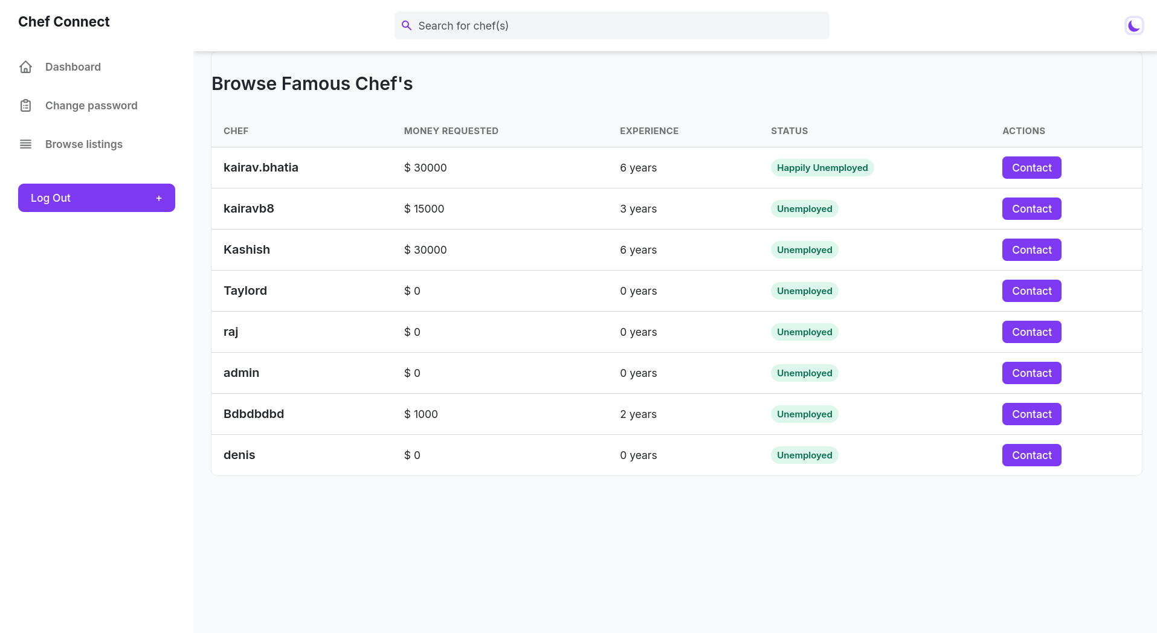
Task: Click the plus icon on Log Out
Action: [x=159, y=198]
